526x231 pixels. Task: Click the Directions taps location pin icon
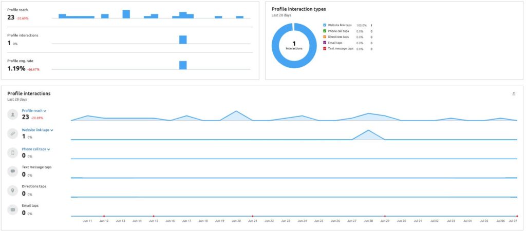[x=12, y=190]
